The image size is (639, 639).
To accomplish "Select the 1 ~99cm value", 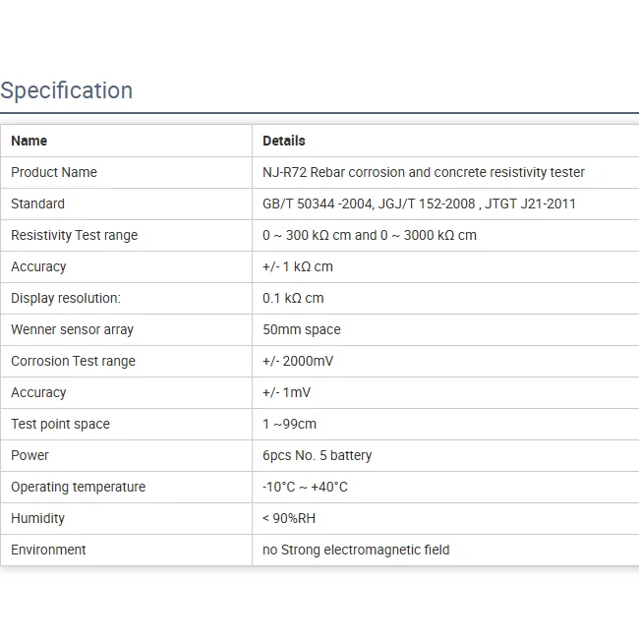I will click(289, 424).
